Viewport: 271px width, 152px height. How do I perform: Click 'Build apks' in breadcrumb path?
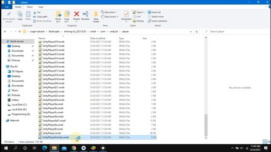(54, 32)
